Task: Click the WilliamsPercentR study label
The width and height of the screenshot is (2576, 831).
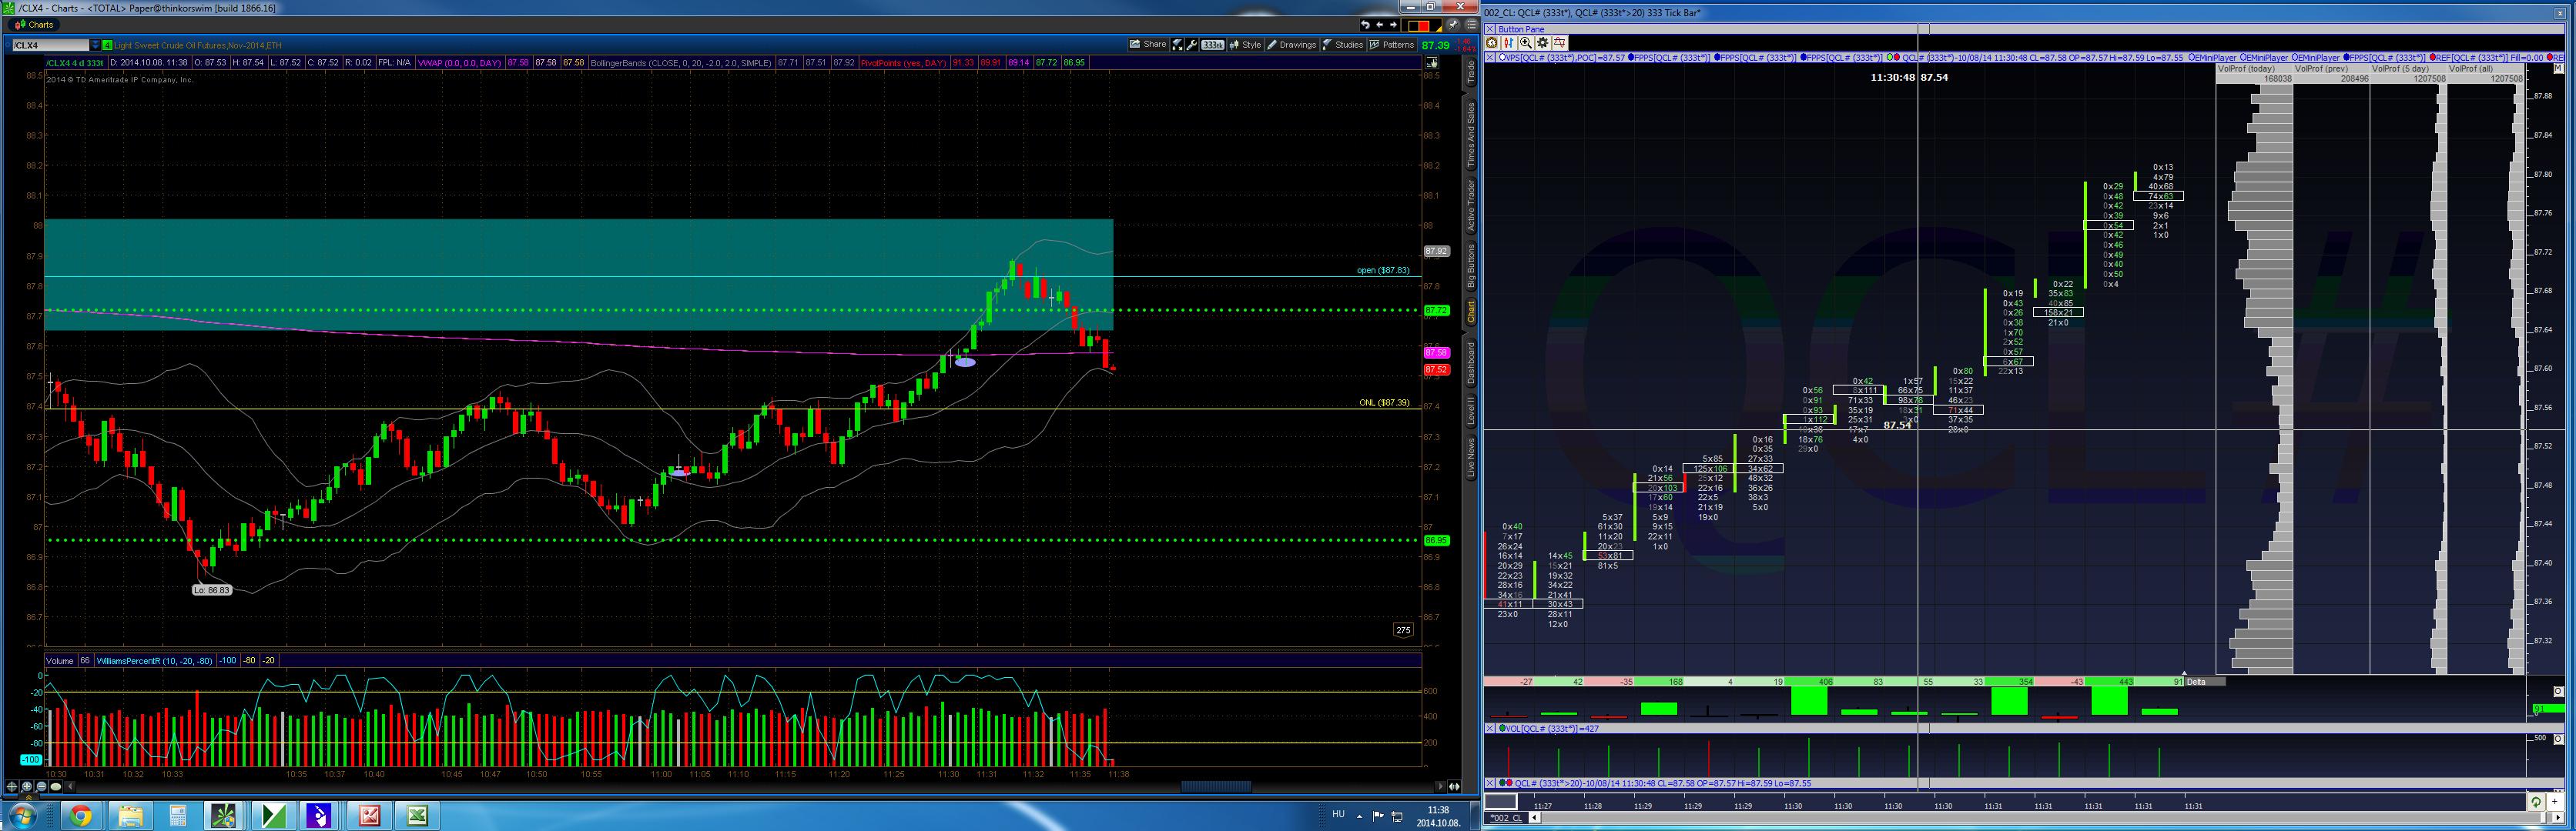Action: click(x=154, y=661)
